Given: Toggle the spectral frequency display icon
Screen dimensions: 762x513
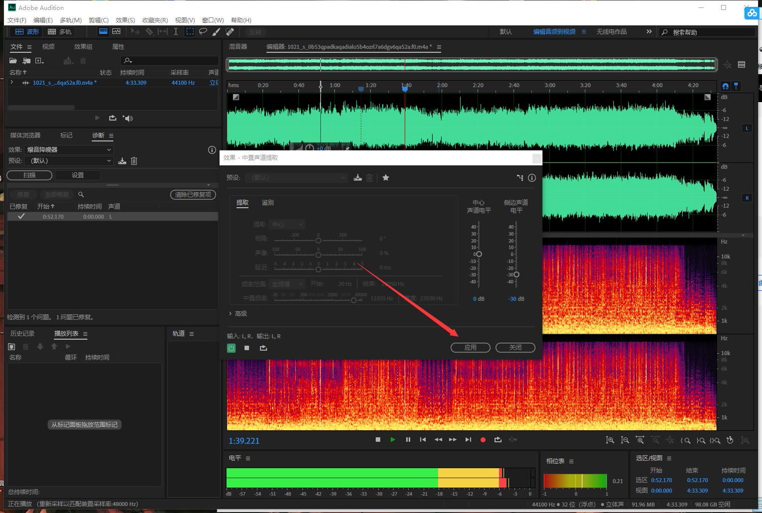Looking at the screenshot, I should point(103,31).
